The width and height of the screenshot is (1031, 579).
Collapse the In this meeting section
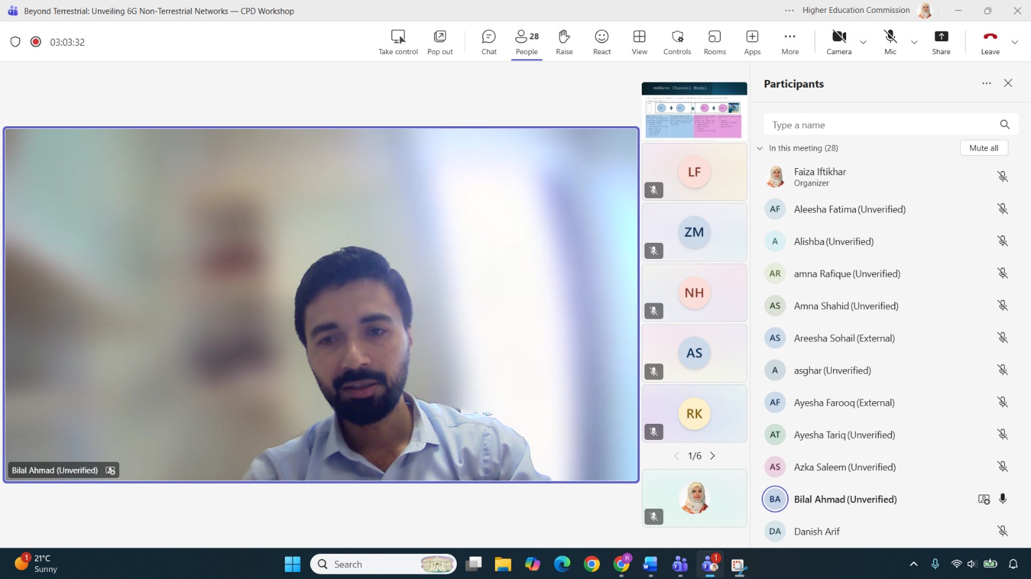760,148
